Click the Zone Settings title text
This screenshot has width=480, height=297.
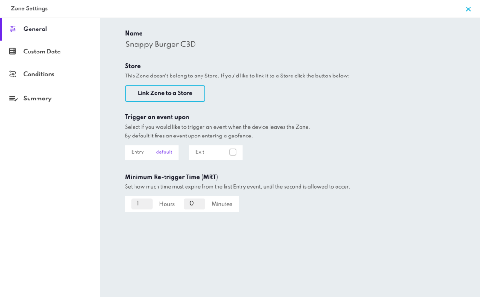[x=30, y=8]
